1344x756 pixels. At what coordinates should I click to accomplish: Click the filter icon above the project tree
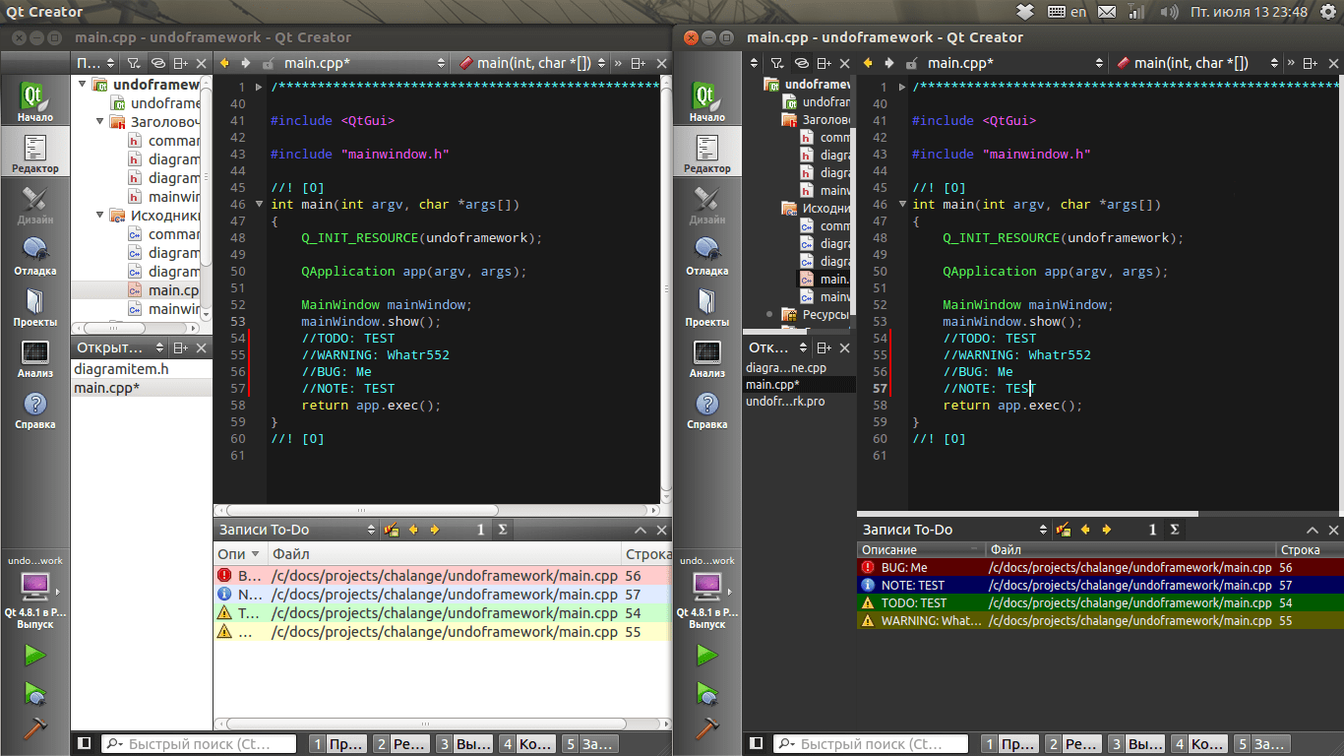coord(134,62)
